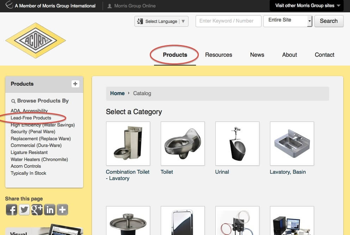Click the Catalog breadcrumb text
350x235 pixels.
142,93
